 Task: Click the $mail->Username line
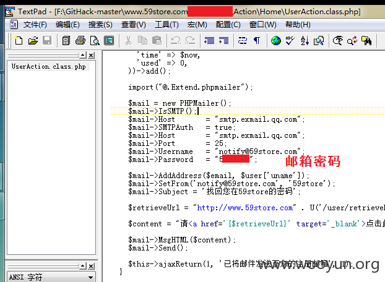tap(216, 152)
